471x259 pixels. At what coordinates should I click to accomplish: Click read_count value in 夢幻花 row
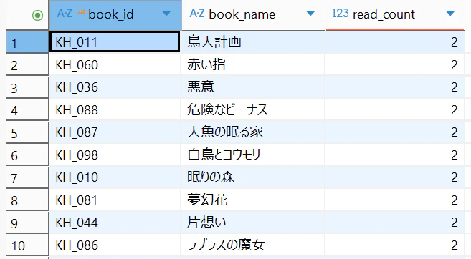coord(455,200)
